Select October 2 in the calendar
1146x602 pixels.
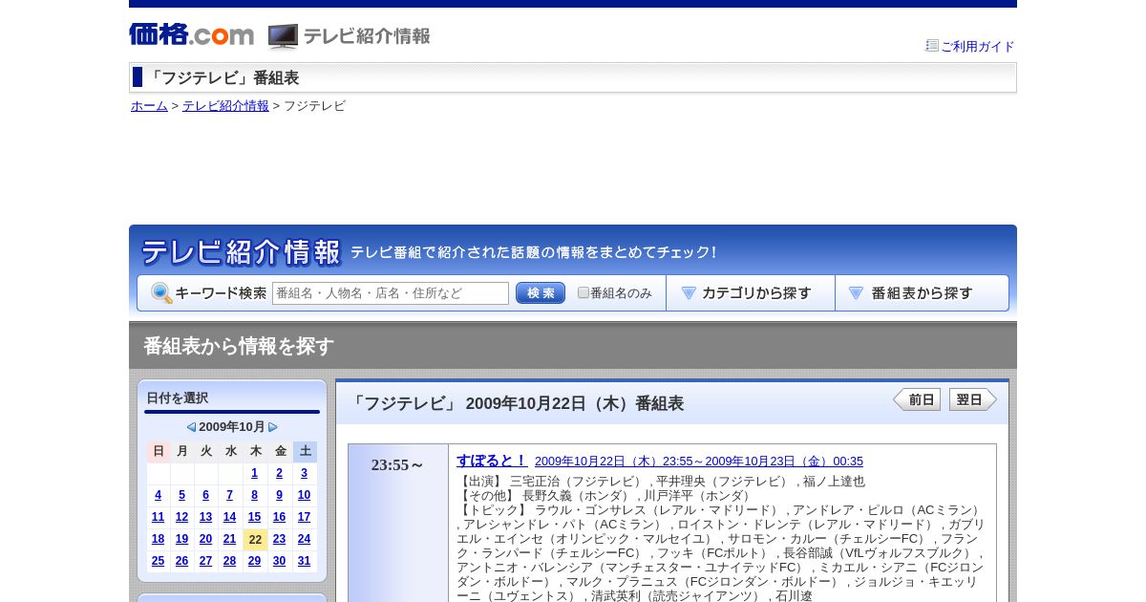click(280, 473)
